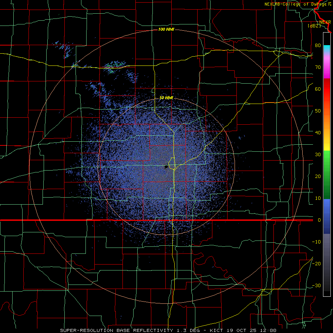This screenshot has height=333, width=333.
Task: Click the green segment of the reflectivity color bar
Action: pos(327,175)
